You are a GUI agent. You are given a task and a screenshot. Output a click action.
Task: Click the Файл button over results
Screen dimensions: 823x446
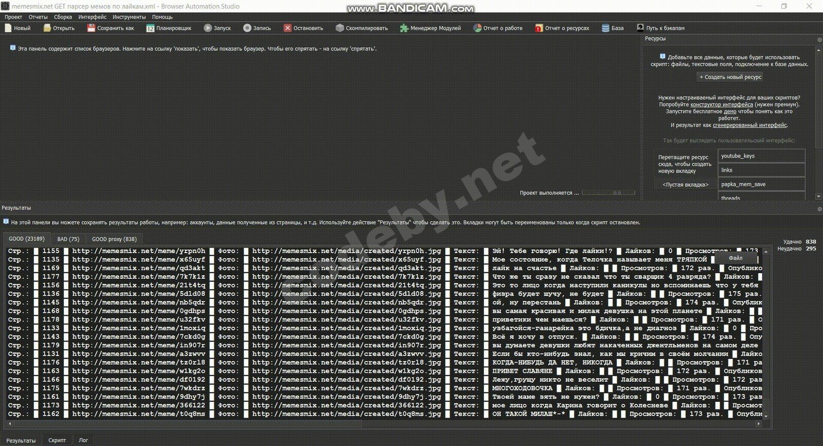coord(735,258)
